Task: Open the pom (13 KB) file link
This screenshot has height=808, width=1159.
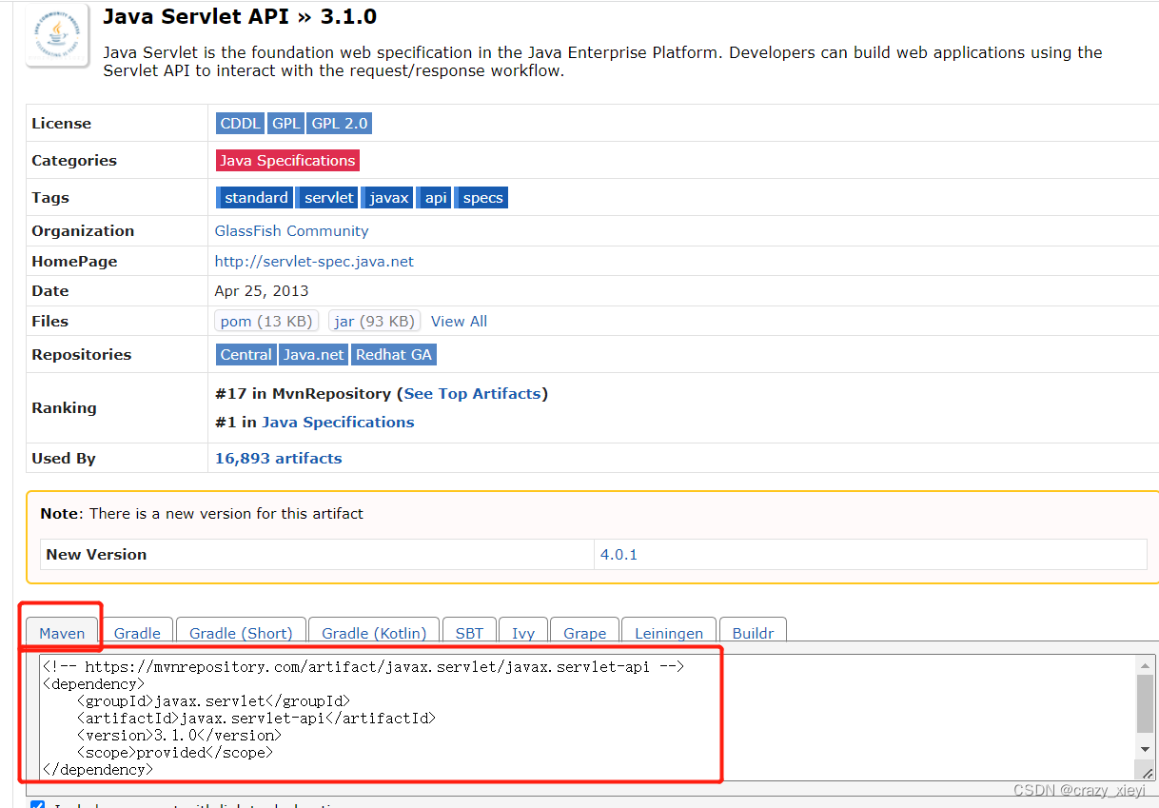Action: [x=265, y=321]
